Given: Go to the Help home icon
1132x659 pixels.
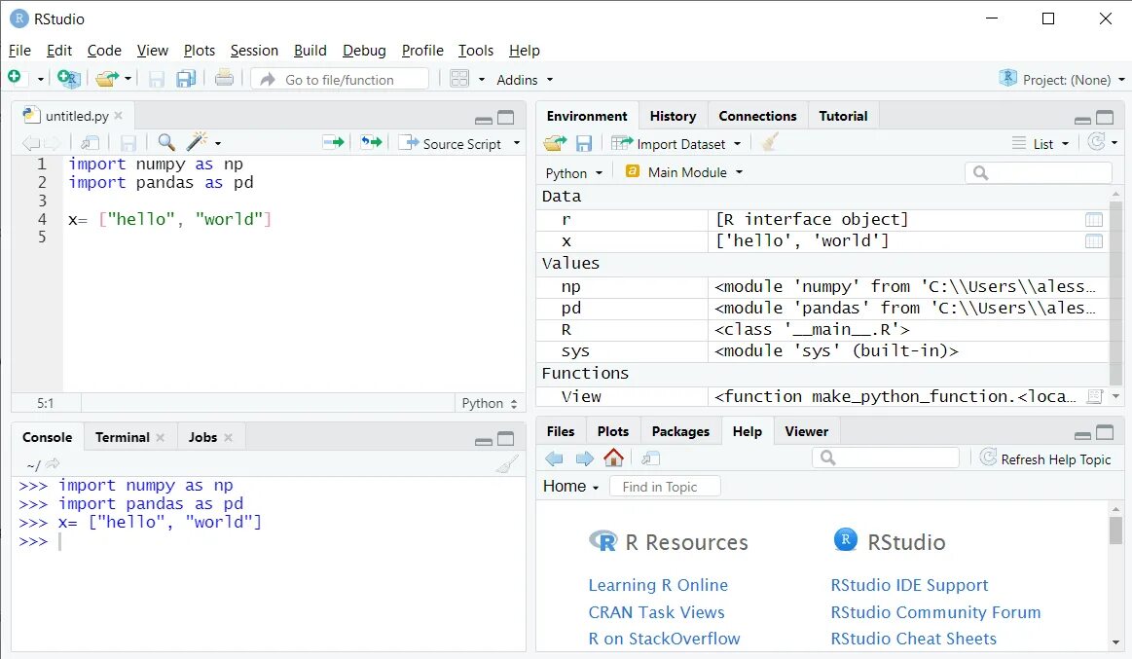Looking at the screenshot, I should pos(613,458).
